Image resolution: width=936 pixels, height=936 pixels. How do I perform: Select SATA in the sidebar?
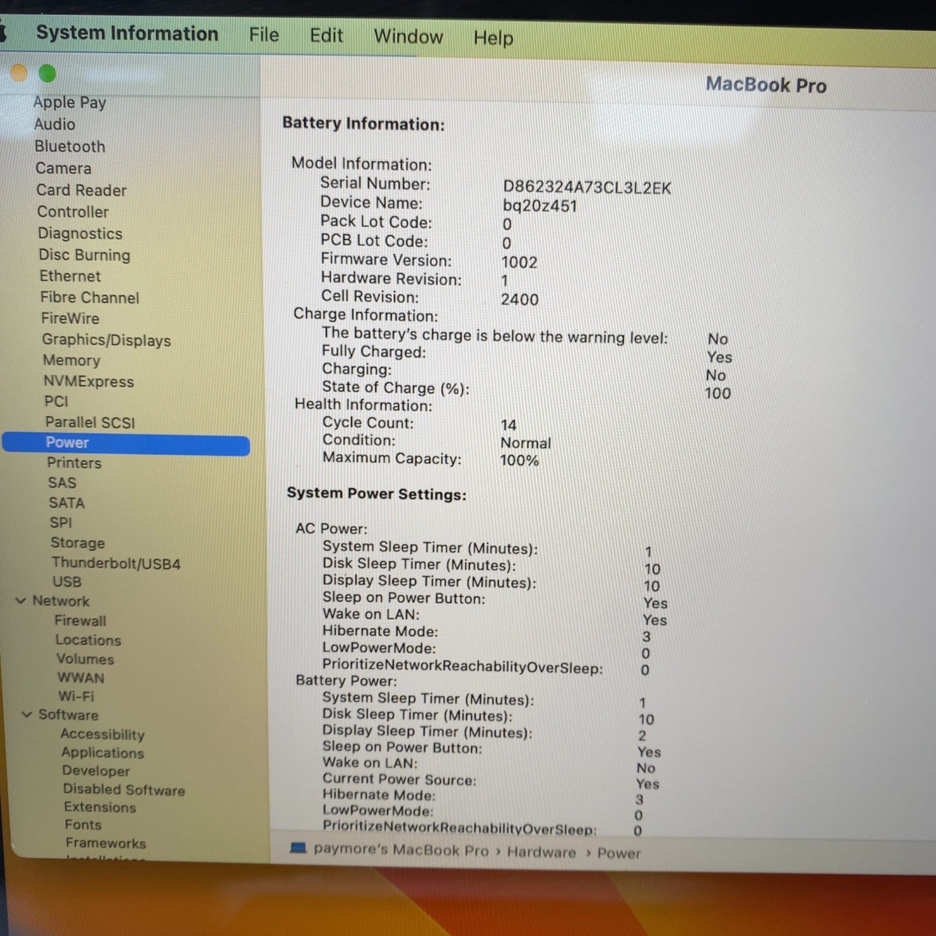click(x=67, y=502)
